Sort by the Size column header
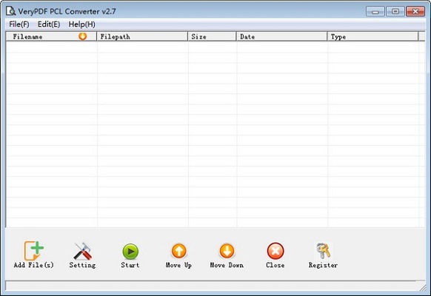Viewport: 431px width, 296px height. pyautogui.click(x=212, y=36)
